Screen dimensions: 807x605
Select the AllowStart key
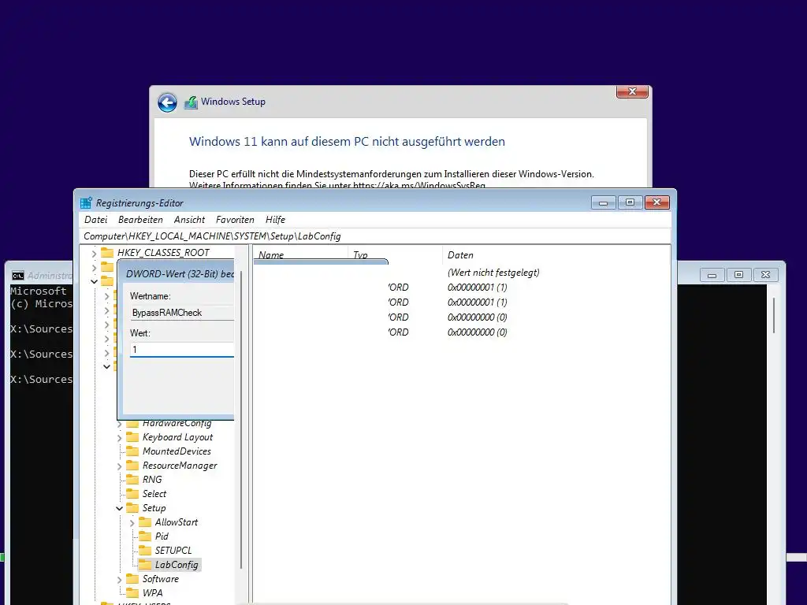[x=177, y=522]
